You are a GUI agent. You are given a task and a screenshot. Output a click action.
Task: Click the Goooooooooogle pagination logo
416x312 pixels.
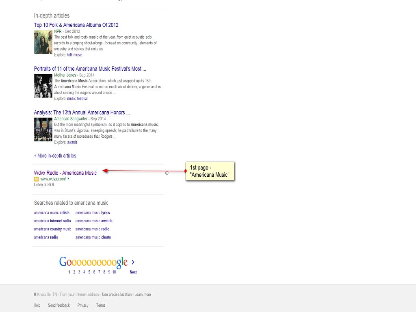click(93, 262)
